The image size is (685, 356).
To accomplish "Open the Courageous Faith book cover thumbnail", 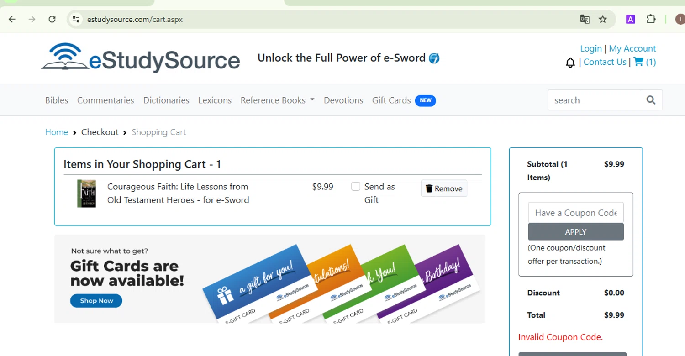I will (86, 194).
